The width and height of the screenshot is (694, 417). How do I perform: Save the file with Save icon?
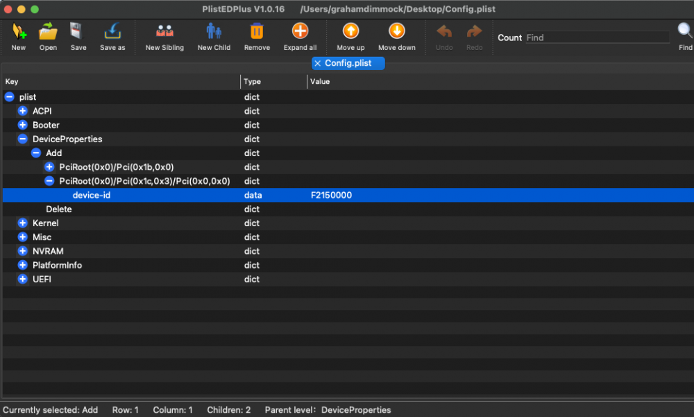[x=78, y=32]
